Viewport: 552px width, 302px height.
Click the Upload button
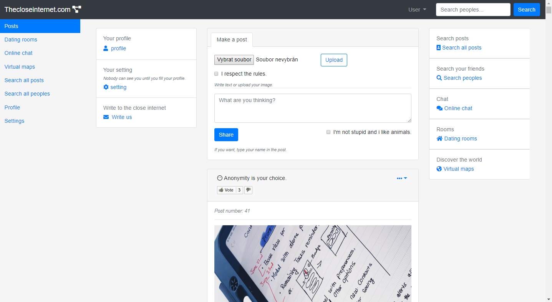[x=334, y=60]
